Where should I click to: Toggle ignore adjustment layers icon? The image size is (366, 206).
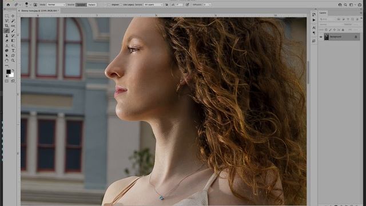tap(166, 5)
